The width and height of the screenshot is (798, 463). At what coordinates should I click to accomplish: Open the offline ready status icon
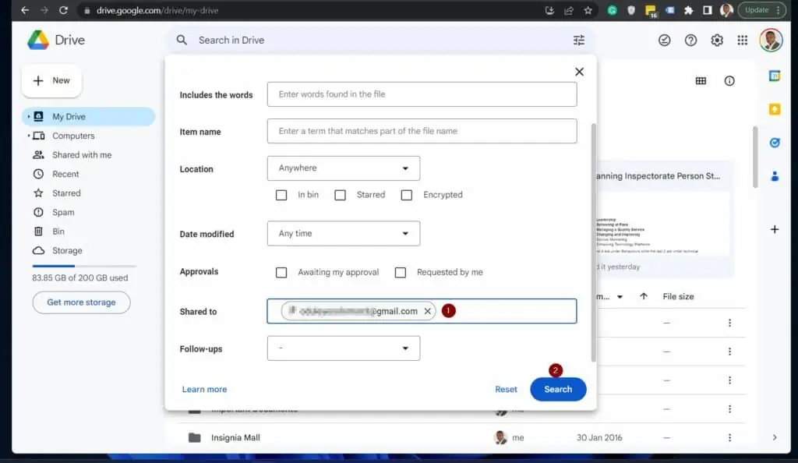point(664,41)
